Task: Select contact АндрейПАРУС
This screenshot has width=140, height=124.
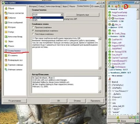Action: pyautogui.click(x=118, y=46)
